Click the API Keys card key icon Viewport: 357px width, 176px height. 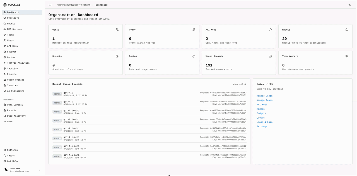[270, 29]
